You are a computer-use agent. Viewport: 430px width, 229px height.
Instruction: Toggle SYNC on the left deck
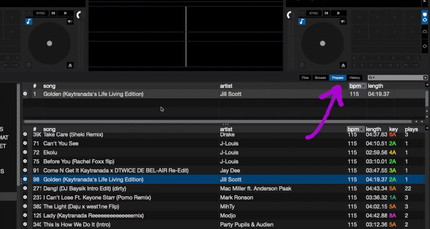40,13
